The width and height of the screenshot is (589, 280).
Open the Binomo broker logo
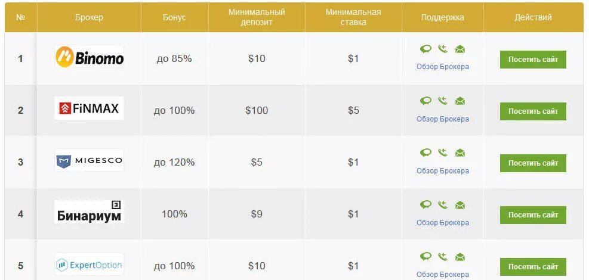[89, 57]
